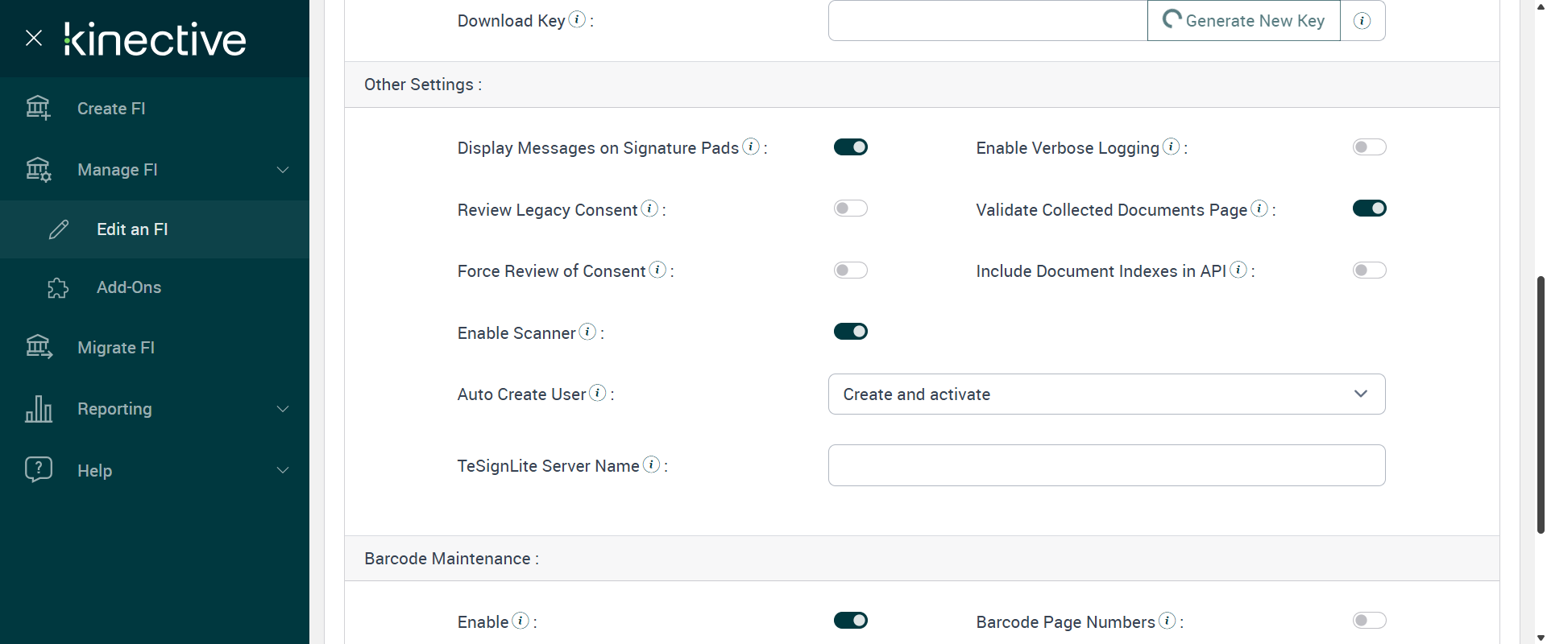Click the TeSignLite Server Name field

click(x=1106, y=465)
